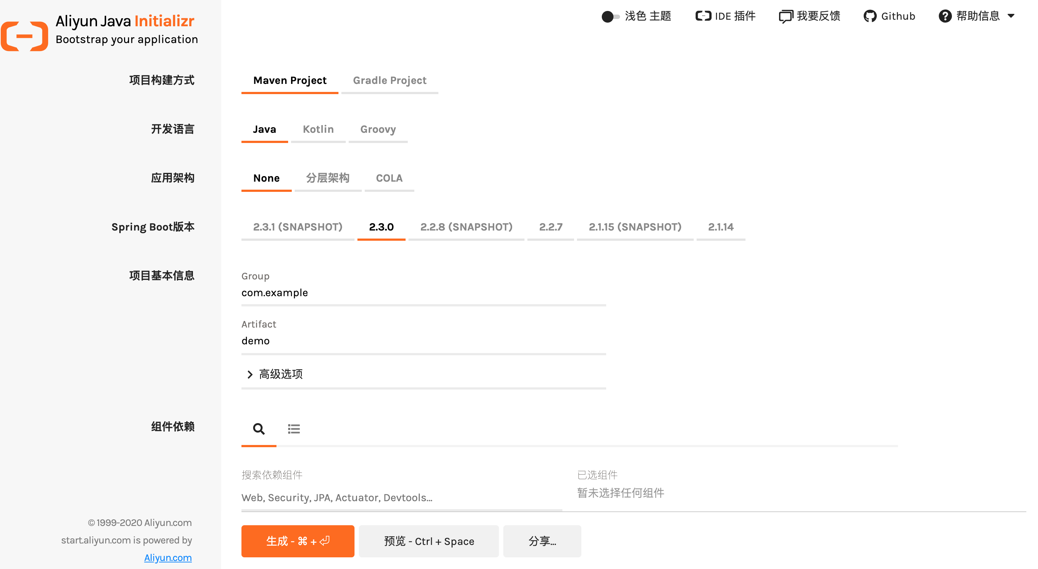The width and height of the screenshot is (1038, 569).
Task: Switch to dependency list view icon
Action: (x=294, y=429)
